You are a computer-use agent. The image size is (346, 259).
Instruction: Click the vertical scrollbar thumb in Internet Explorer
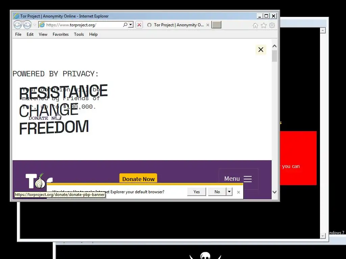(274, 56)
